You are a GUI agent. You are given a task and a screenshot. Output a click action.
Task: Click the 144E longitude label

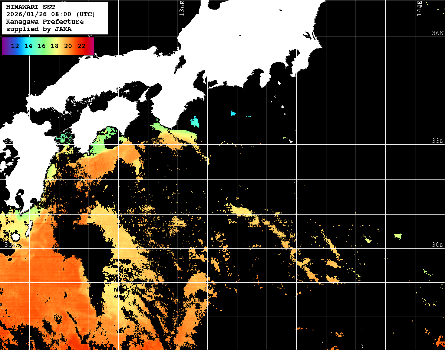click(419, 8)
